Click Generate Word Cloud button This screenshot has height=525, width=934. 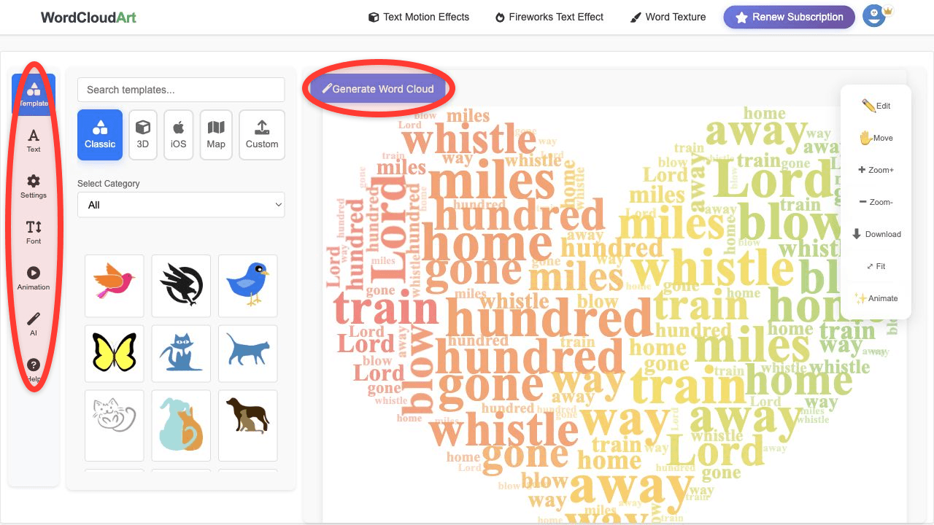(378, 89)
